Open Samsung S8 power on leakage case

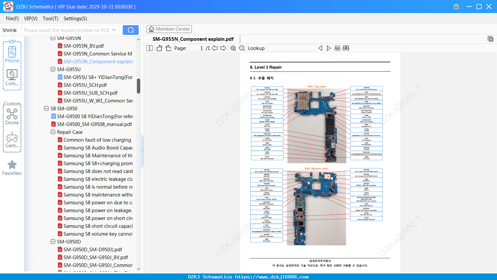pyautogui.click(x=95, y=210)
